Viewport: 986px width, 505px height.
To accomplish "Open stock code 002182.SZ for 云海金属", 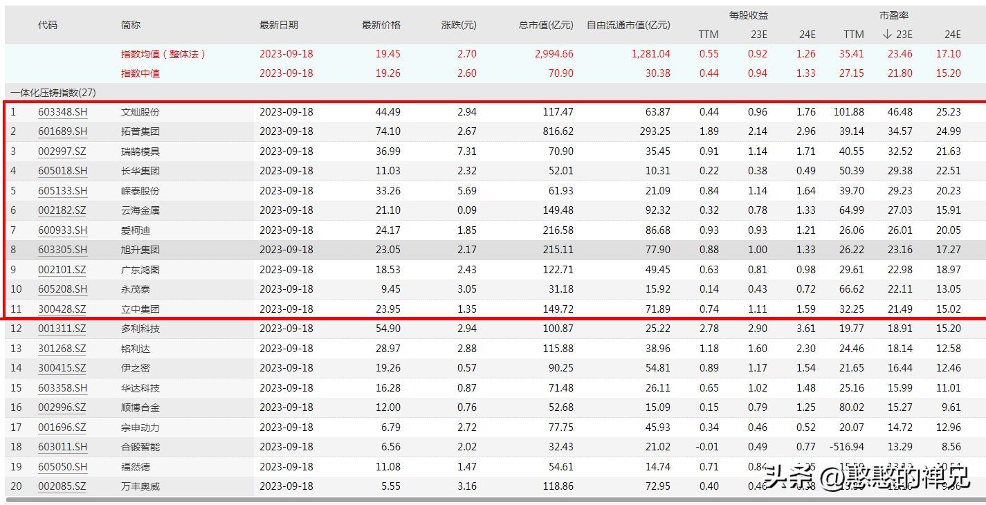I will pos(62,210).
